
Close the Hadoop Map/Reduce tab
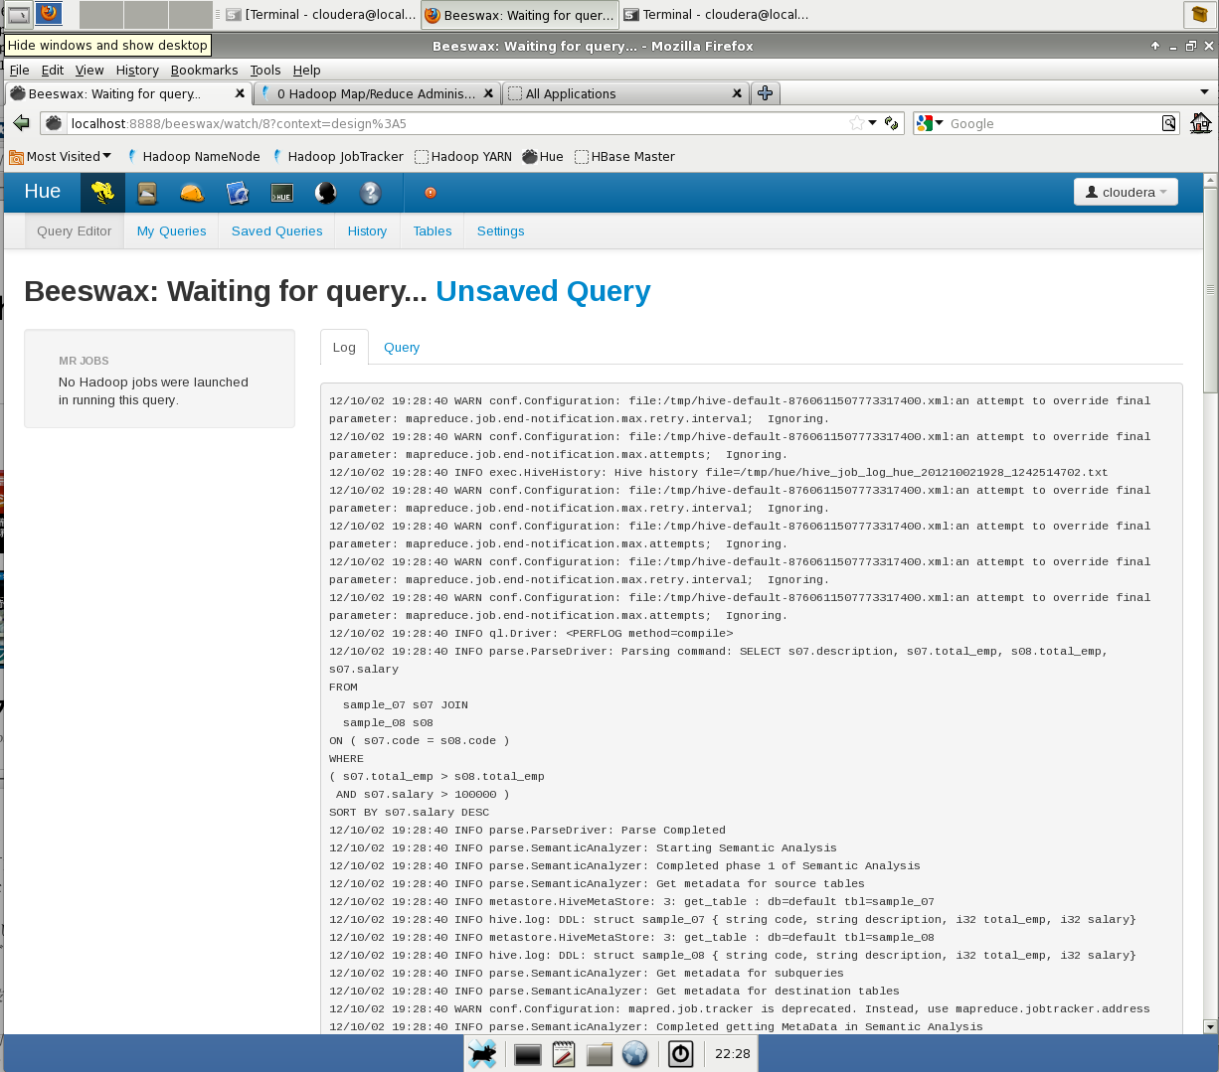pyautogui.click(x=488, y=93)
